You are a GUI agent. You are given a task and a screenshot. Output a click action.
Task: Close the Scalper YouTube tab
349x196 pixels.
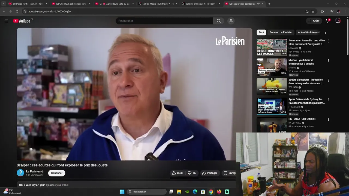pos(263,4)
